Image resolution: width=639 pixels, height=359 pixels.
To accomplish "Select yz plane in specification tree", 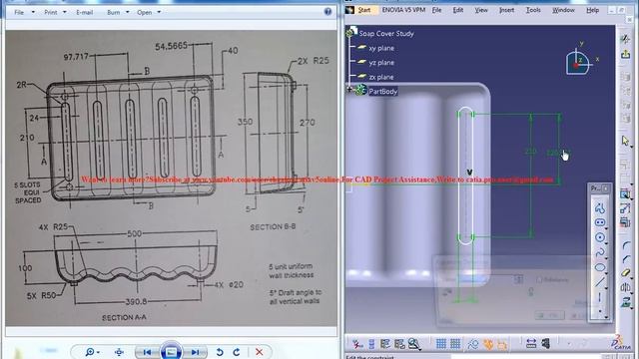I will pyautogui.click(x=381, y=62).
